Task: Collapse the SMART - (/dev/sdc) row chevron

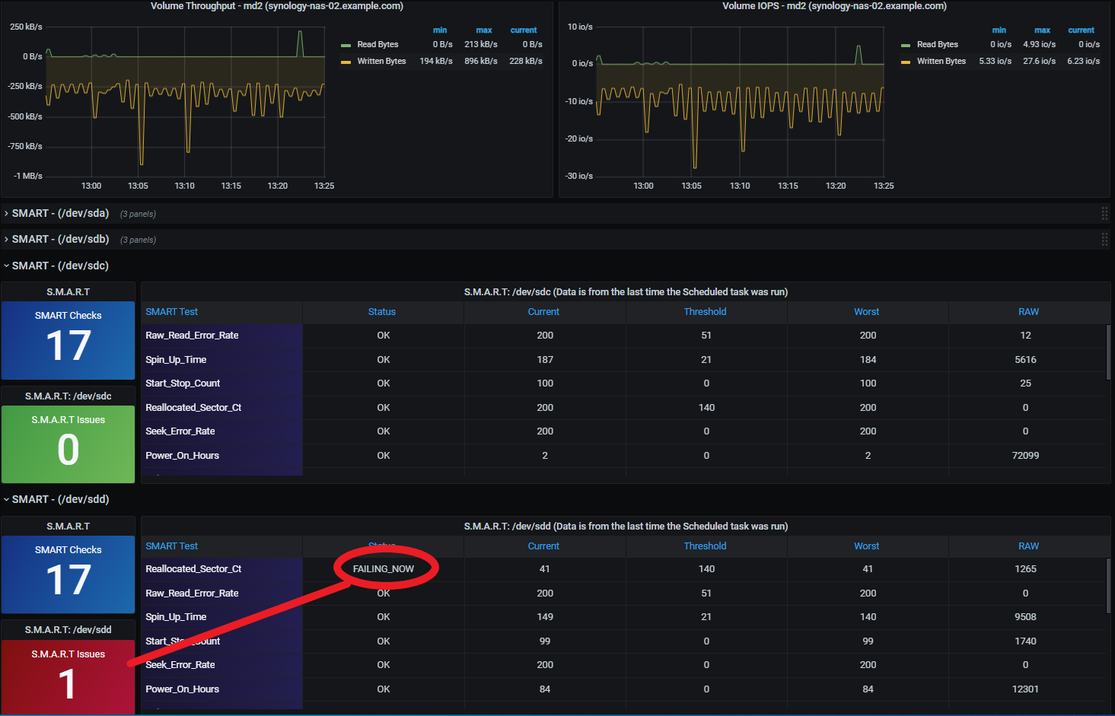Action: tap(7, 266)
